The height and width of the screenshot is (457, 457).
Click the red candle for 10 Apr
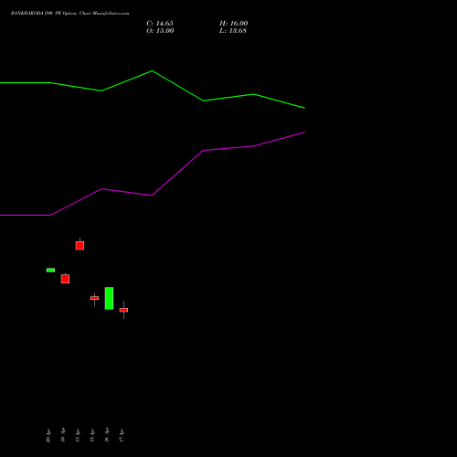pyautogui.click(x=65, y=279)
